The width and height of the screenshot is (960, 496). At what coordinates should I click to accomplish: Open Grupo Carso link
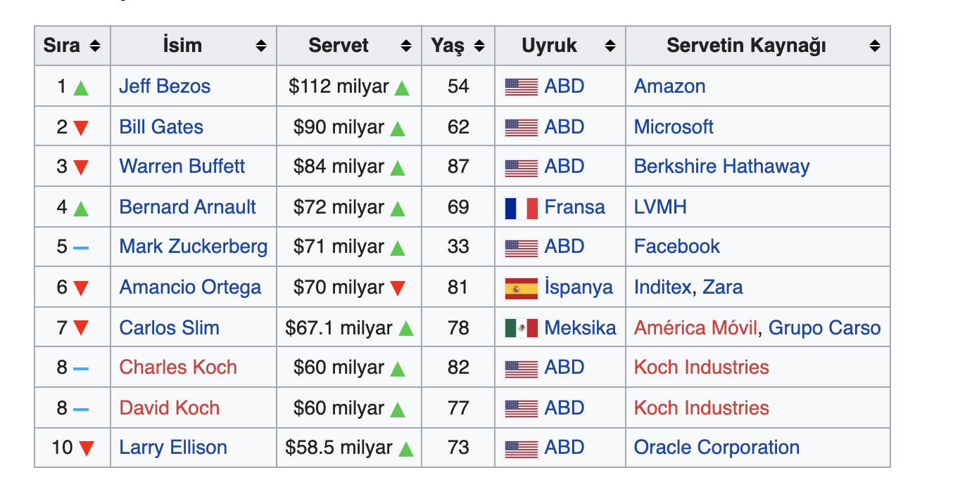coord(824,328)
